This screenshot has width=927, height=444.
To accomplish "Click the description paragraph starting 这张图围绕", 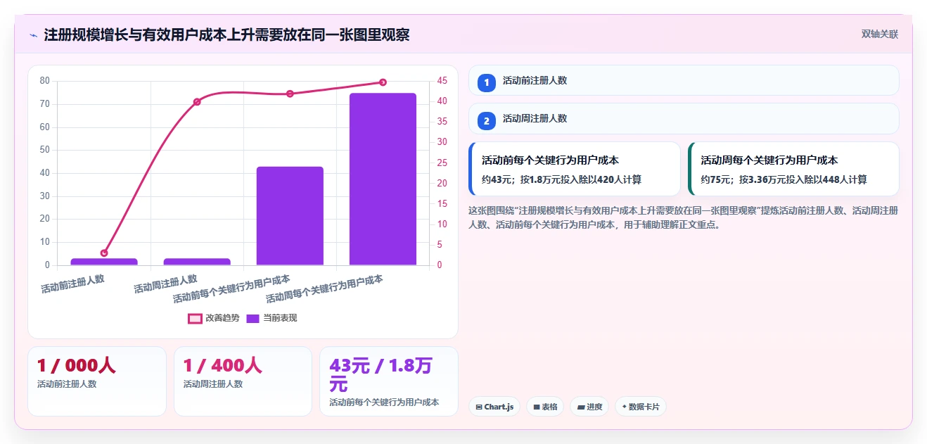I will (x=683, y=217).
